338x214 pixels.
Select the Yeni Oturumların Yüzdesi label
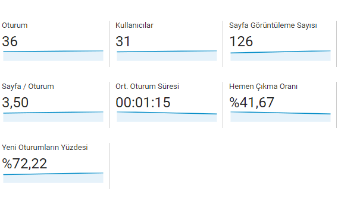click(45, 148)
